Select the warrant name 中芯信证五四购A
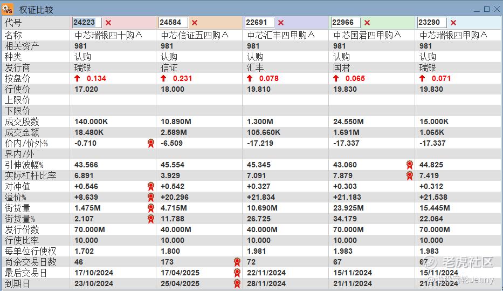Image resolution: width=503 pixels, height=291 pixels. [195, 35]
